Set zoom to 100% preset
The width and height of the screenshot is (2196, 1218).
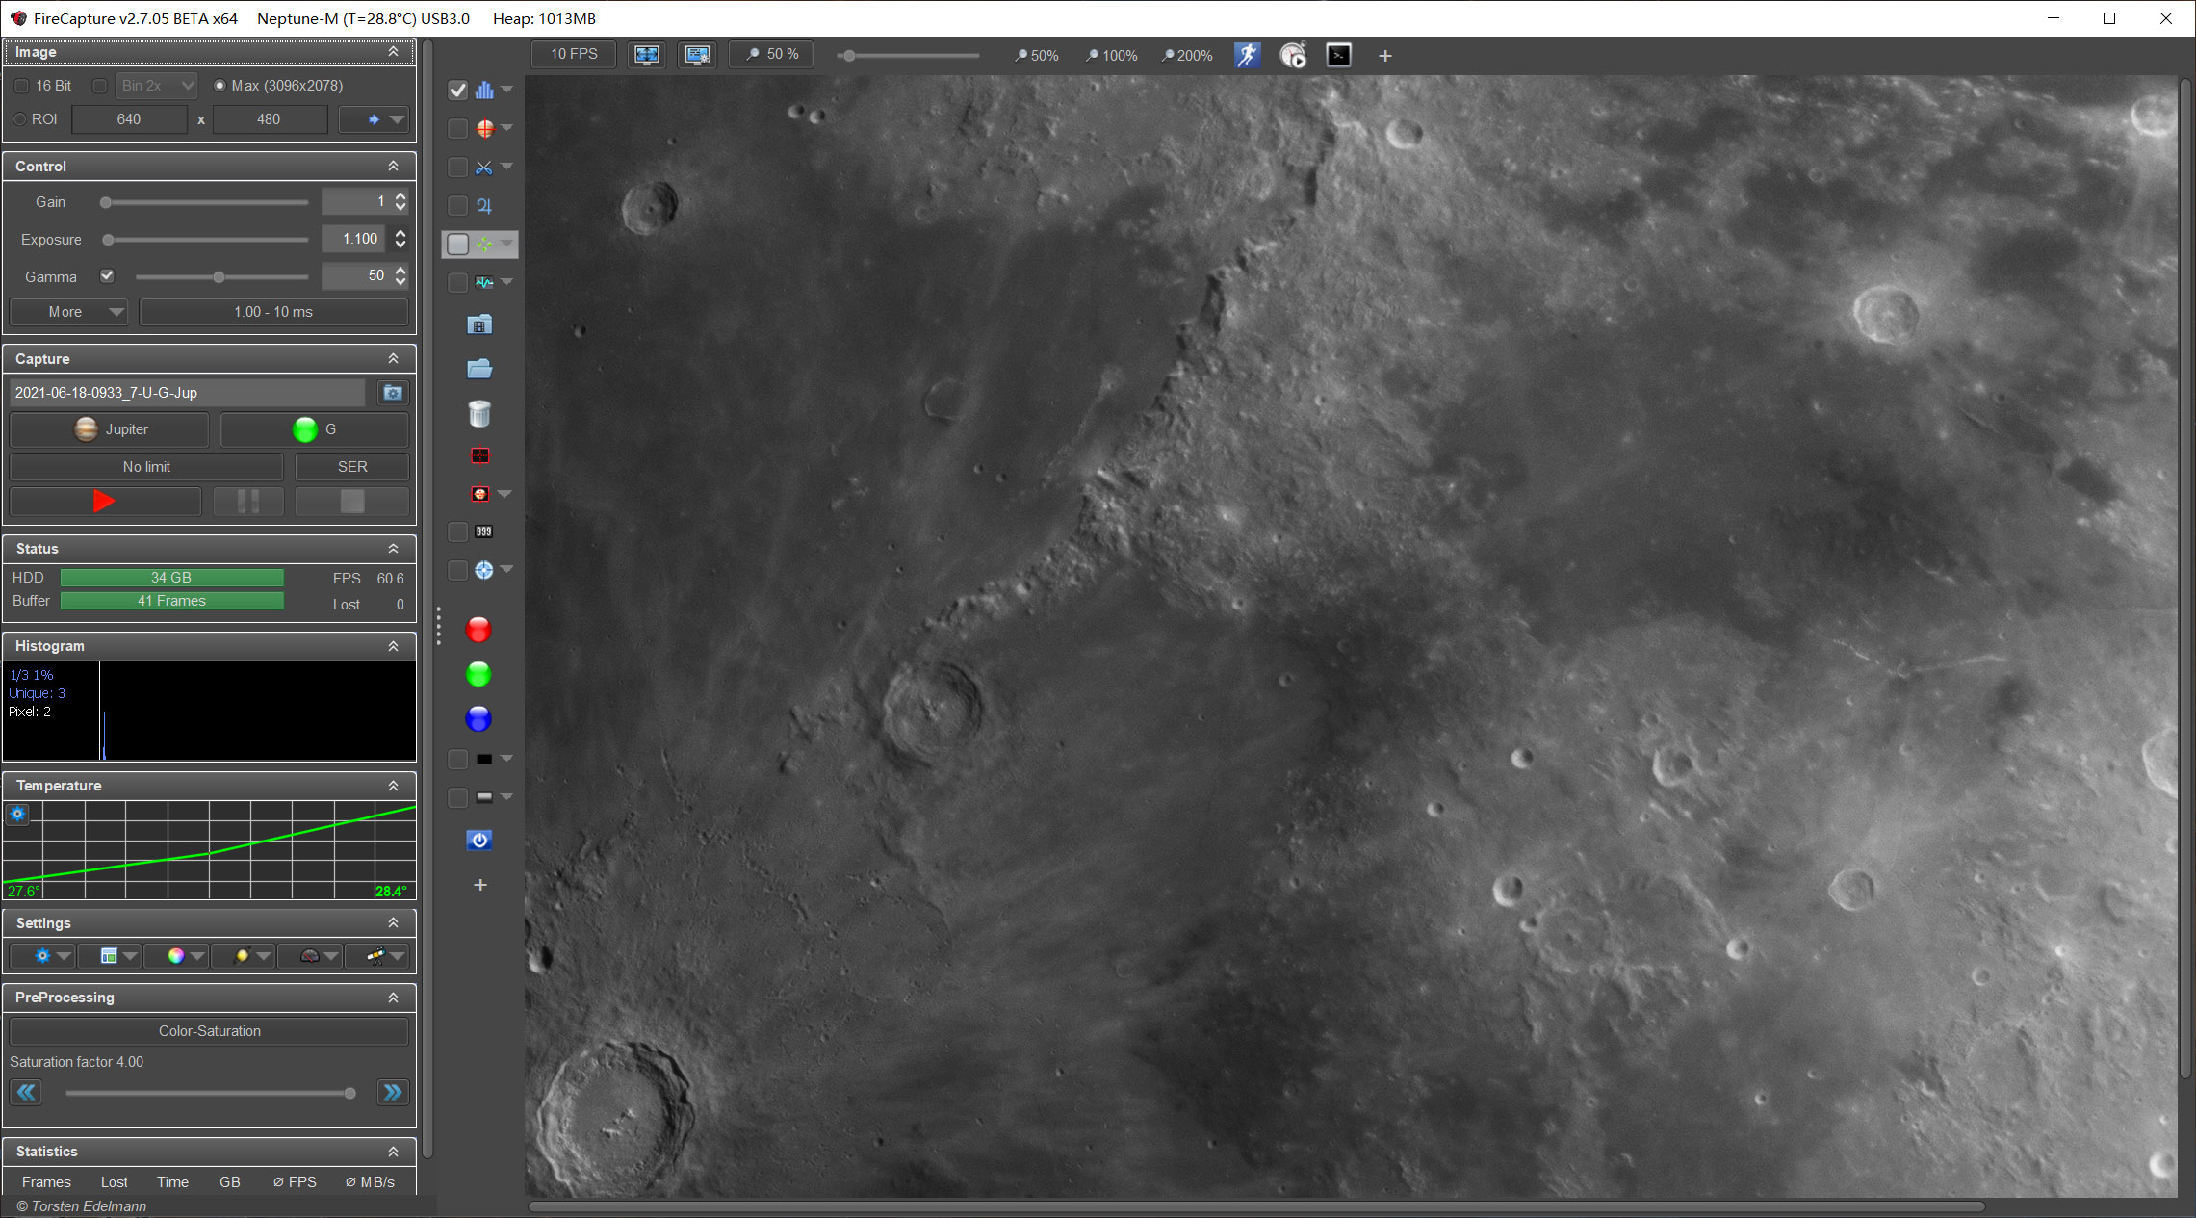point(1112,56)
